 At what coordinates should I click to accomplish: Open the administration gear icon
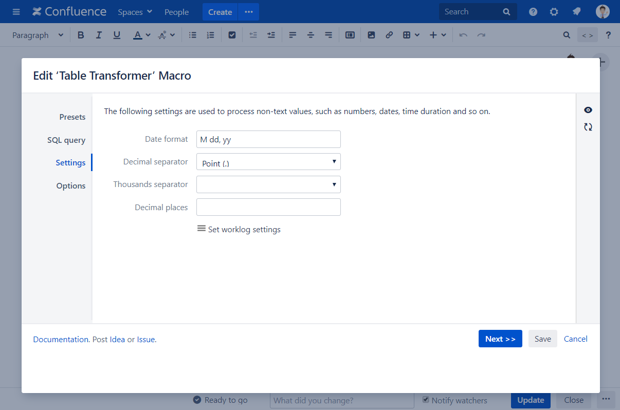[x=554, y=12]
